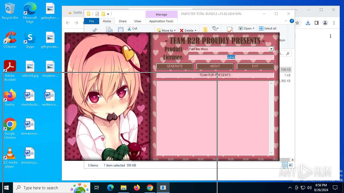
Task: Show hidden system tray icons
Action: tap(290, 188)
